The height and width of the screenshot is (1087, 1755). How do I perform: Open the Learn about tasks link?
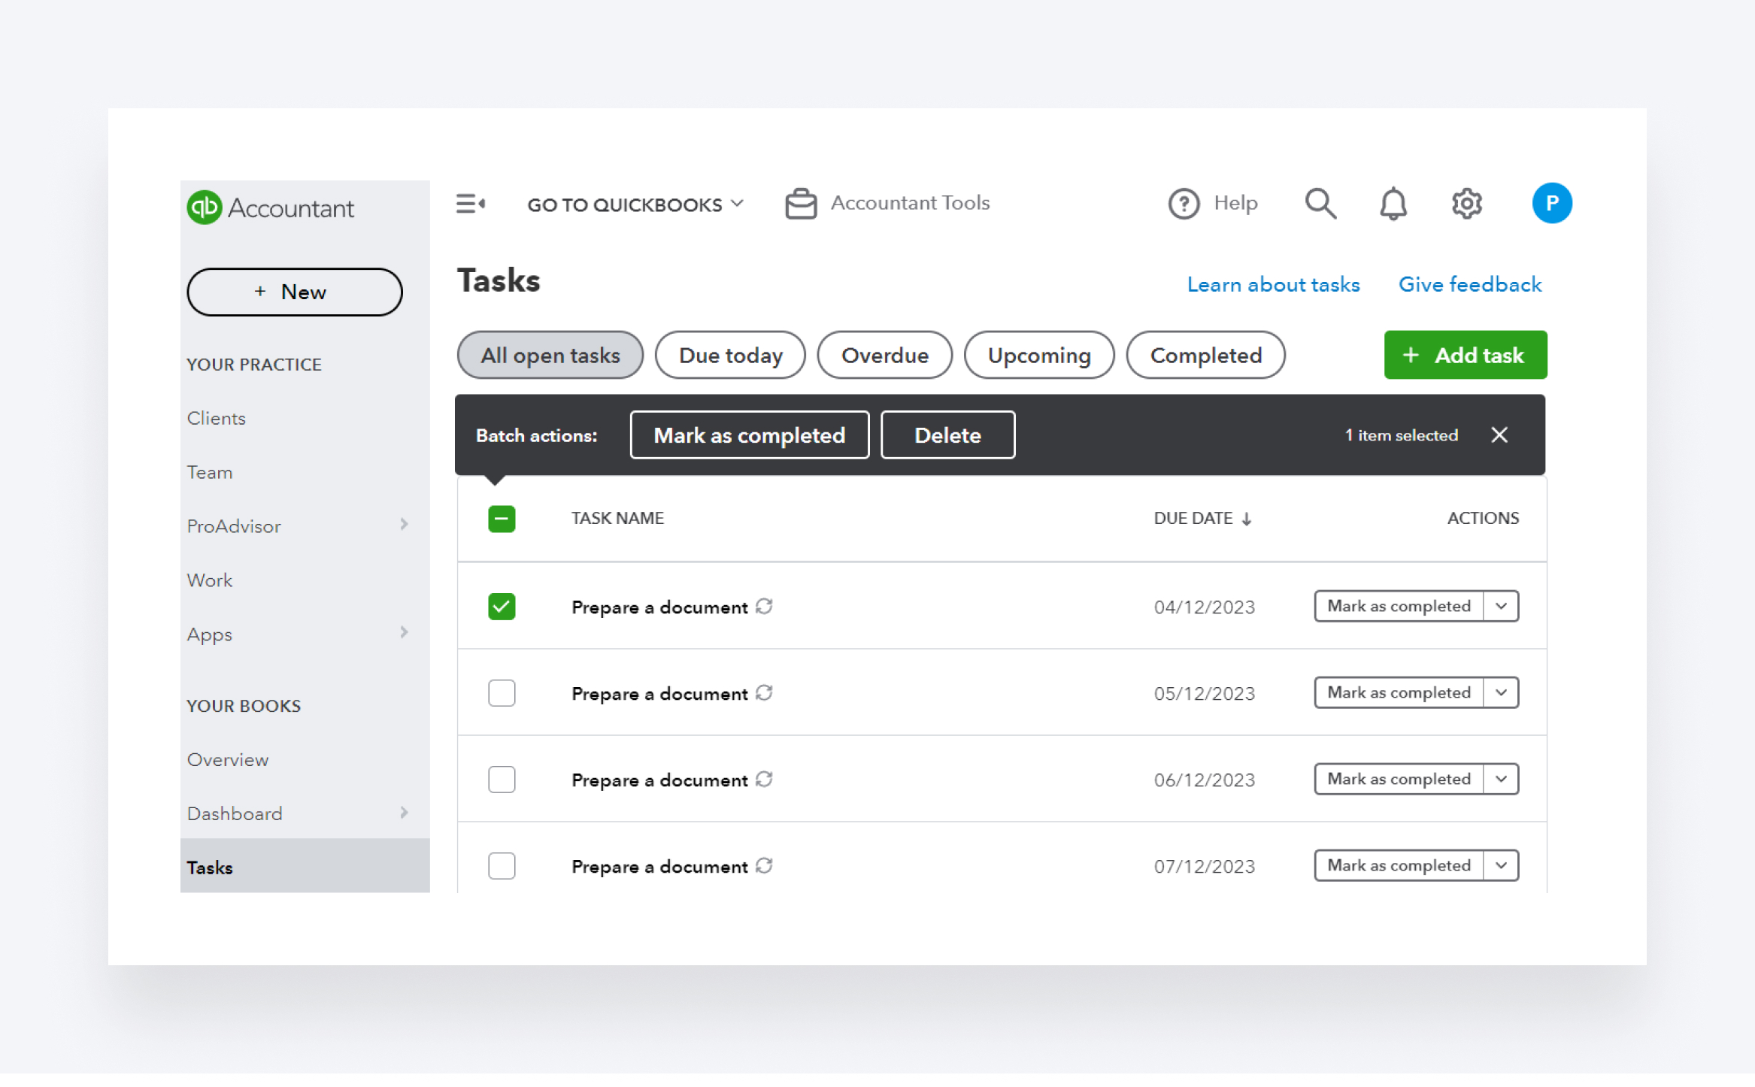(x=1273, y=284)
